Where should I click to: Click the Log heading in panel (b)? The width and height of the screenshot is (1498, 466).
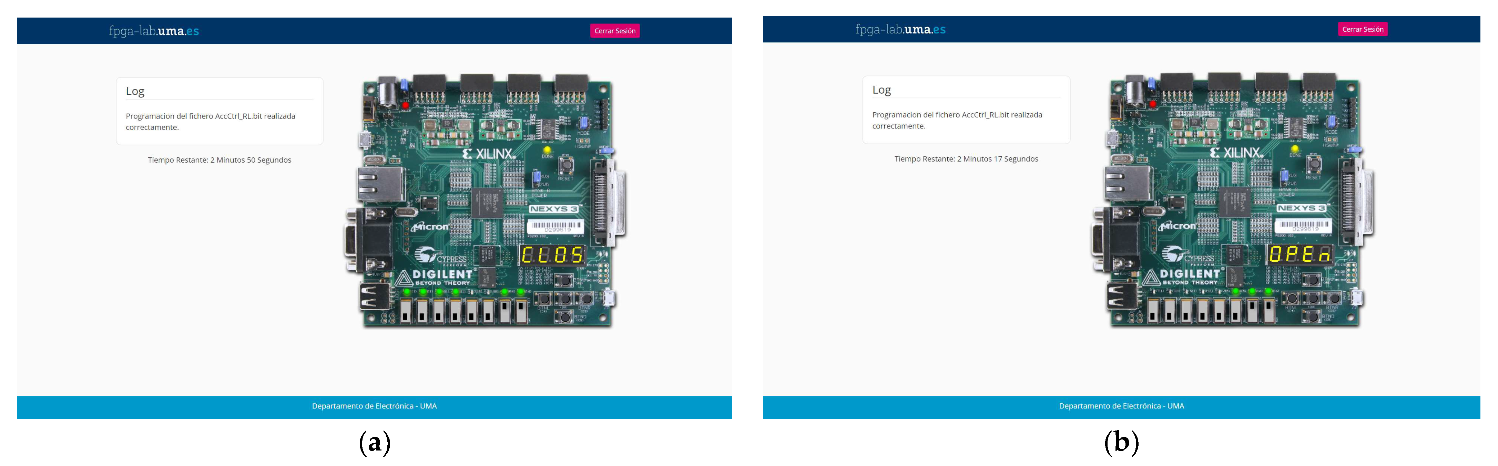click(x=882, y=90)
